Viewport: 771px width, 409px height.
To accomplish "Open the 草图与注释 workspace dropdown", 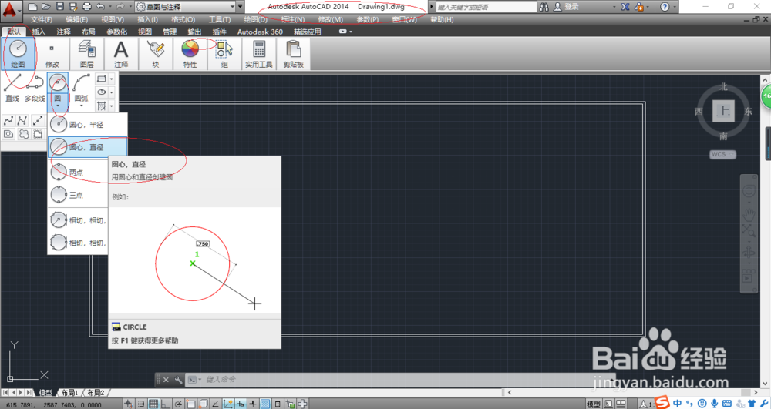I will coord(185,7).
